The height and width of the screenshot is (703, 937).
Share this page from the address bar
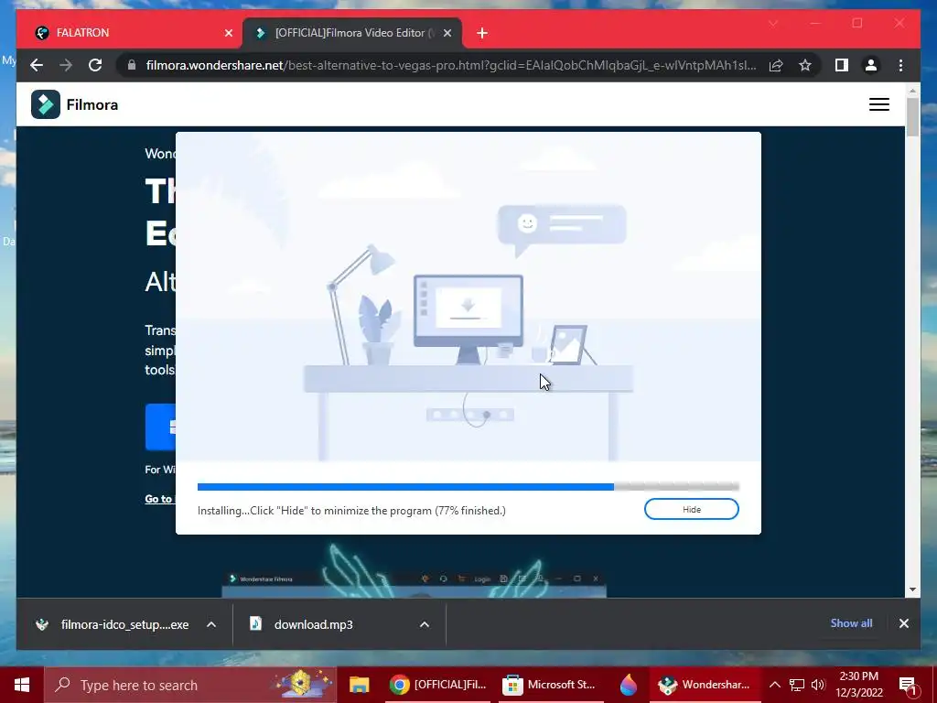(776, 65)
